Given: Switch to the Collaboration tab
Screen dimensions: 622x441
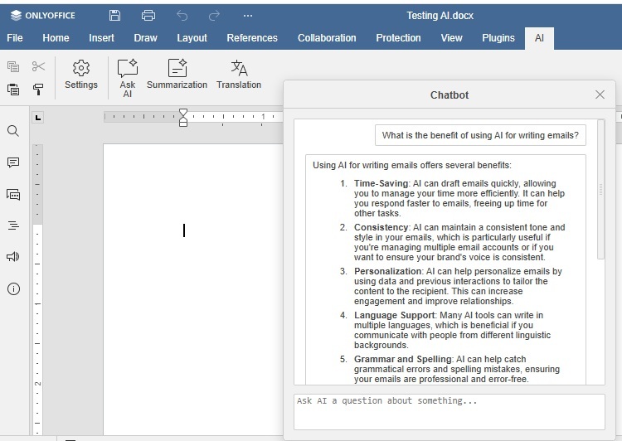Looking at the screenshot, I should click(x=327, y=38).
